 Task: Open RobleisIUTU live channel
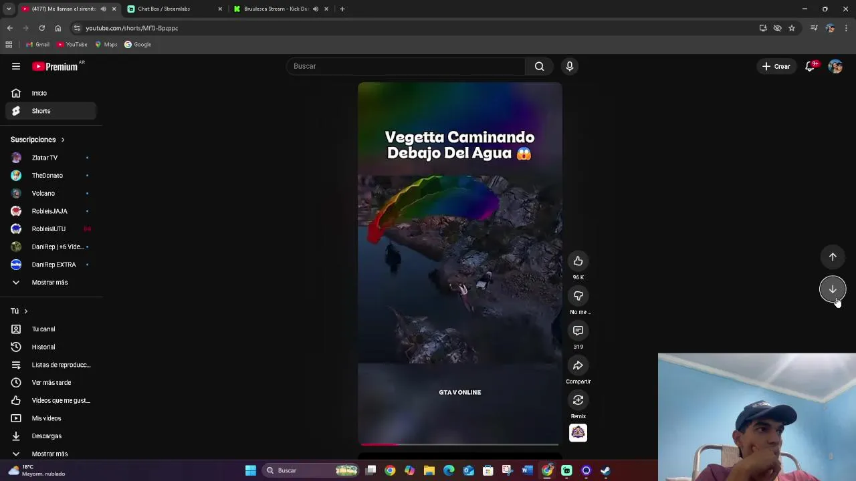tap(51, 229)
